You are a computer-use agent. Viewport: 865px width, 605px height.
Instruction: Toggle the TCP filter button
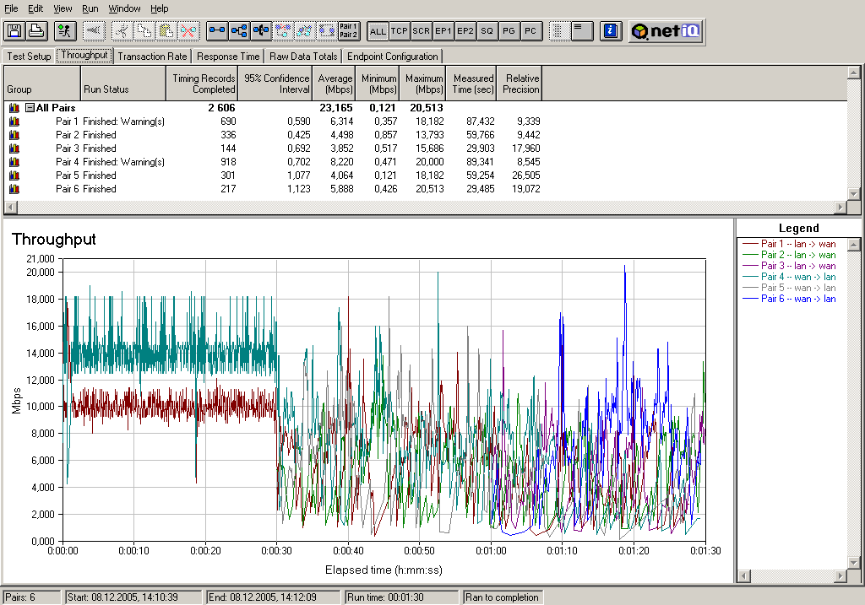[x=400, y=31]
